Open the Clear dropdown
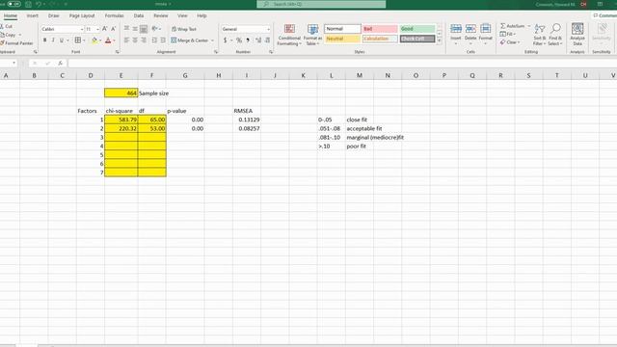The height and width of the screenshot is (347, 617). point(510,42)
